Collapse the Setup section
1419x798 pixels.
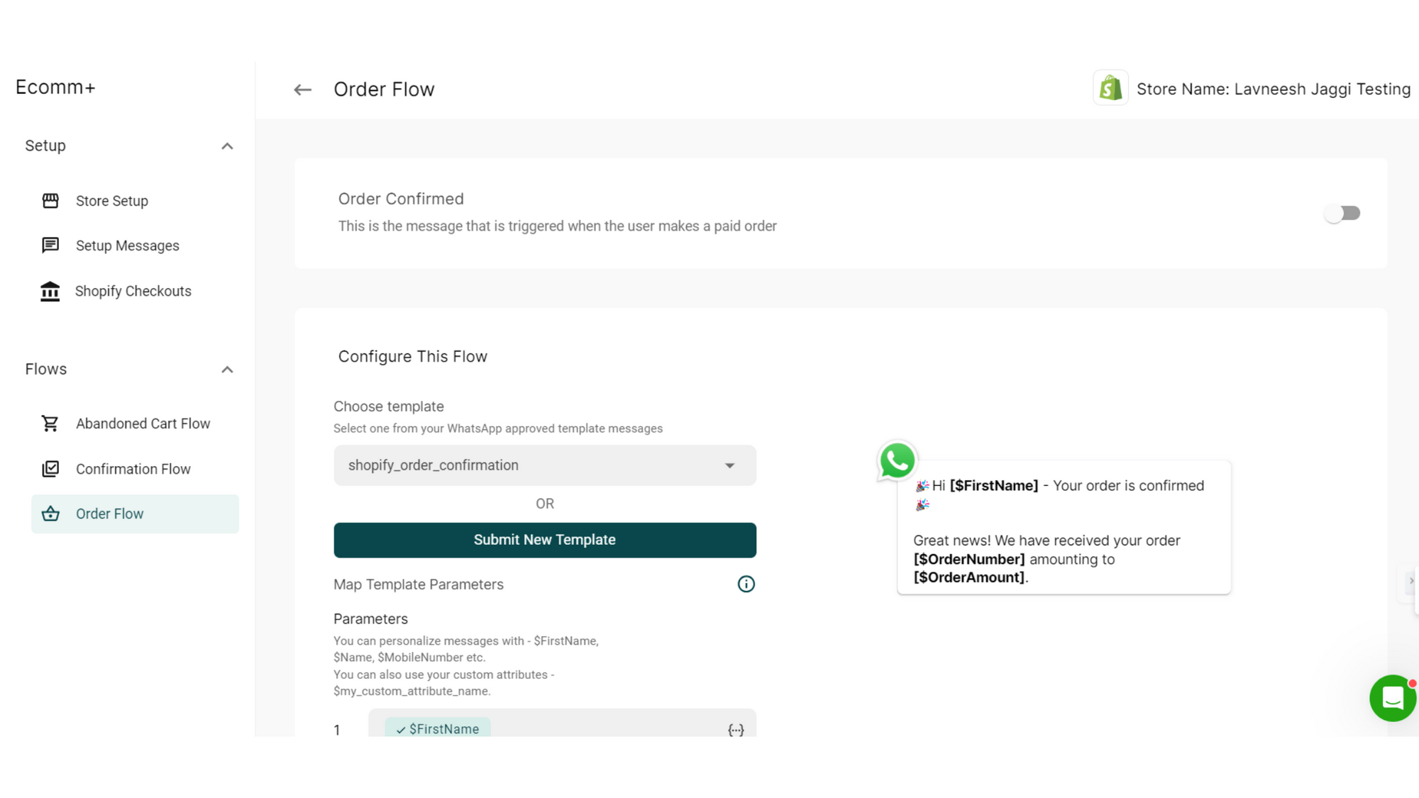[x=227, y=145]
